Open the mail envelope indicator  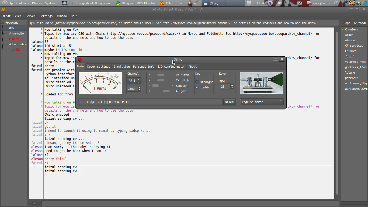coord(299,3)
